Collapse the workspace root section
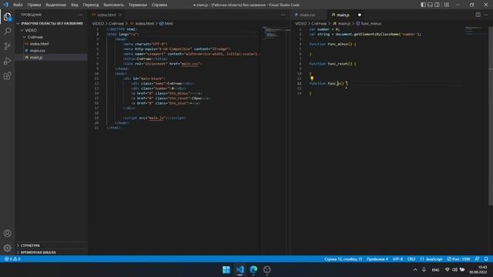Viewport: 493px width, 277px height. click(52, 23)
